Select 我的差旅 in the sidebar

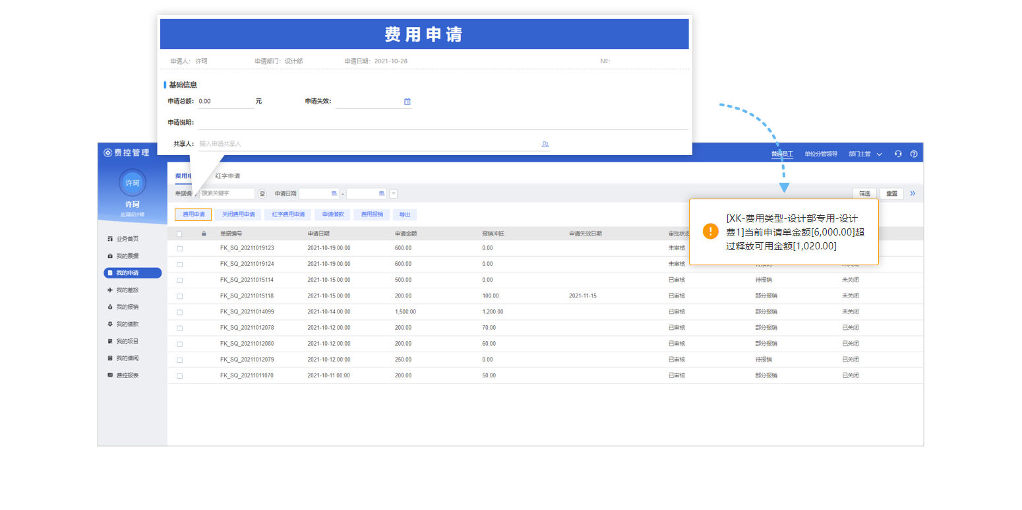(130, 290)
